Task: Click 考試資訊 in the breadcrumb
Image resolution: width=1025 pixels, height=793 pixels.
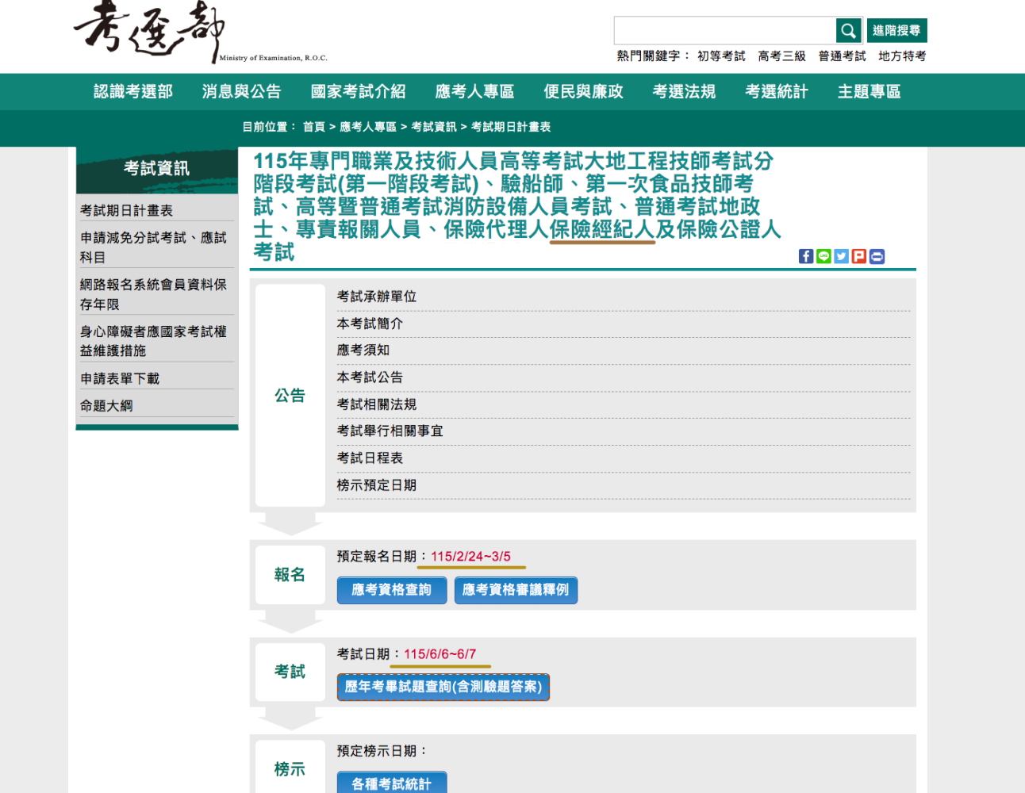Action: coord(433,127)
